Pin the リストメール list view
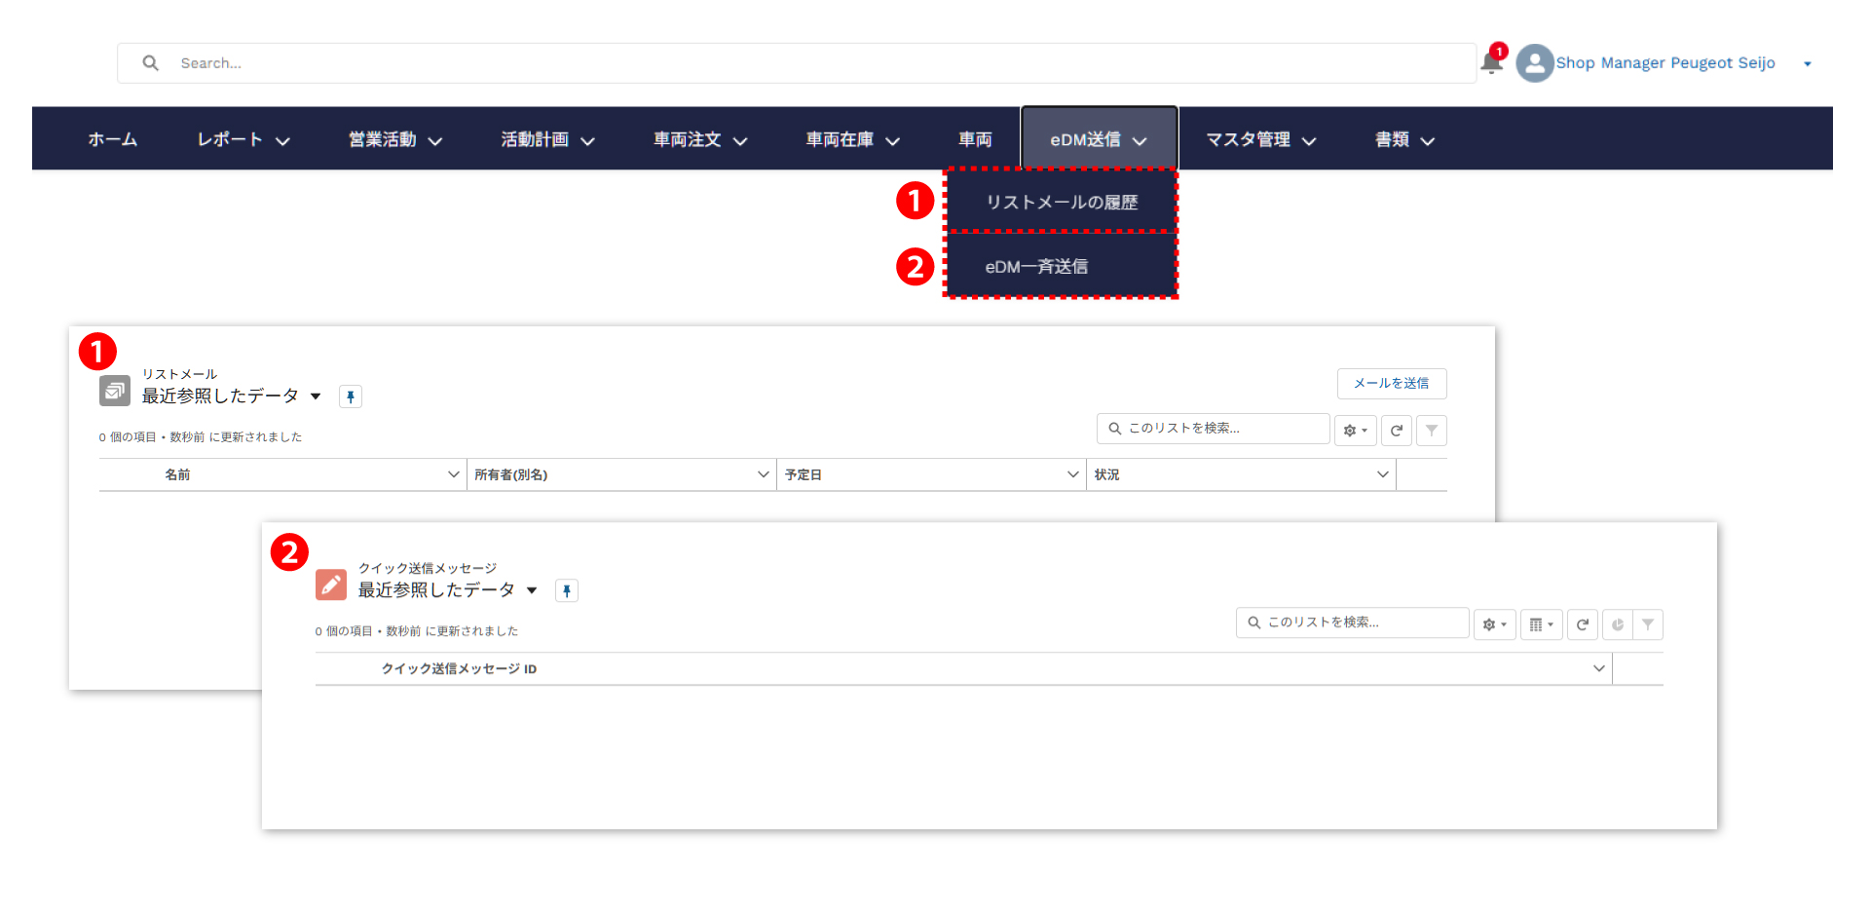 (351, 396)
